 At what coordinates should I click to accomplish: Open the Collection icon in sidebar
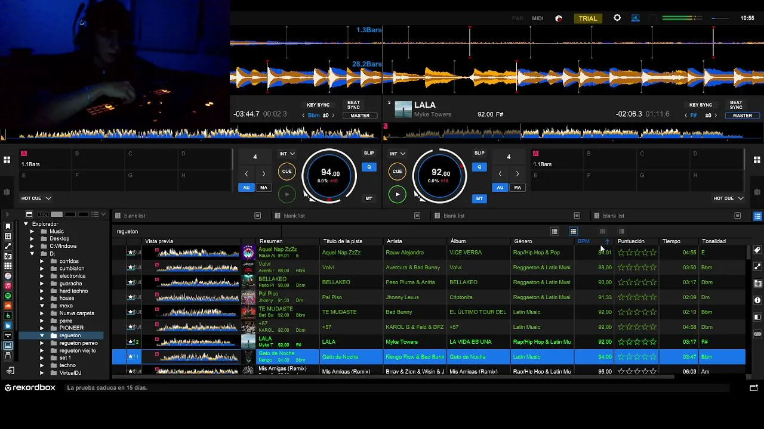[x=8, y=237]
